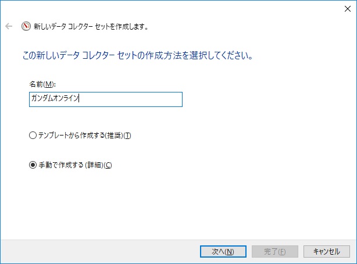The width and height of the screenshot is (357, 264).
Task: Click the blank white area below the radio options
Action: point(174,204)
